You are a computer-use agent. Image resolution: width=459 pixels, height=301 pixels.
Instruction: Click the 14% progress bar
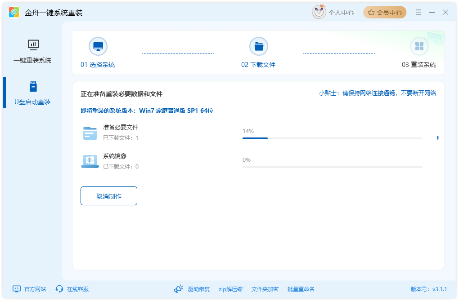(x=333, y=138)
